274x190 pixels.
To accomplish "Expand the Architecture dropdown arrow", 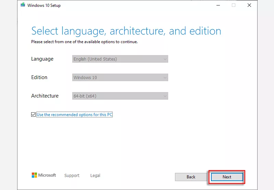I will [x=165, y=96].
